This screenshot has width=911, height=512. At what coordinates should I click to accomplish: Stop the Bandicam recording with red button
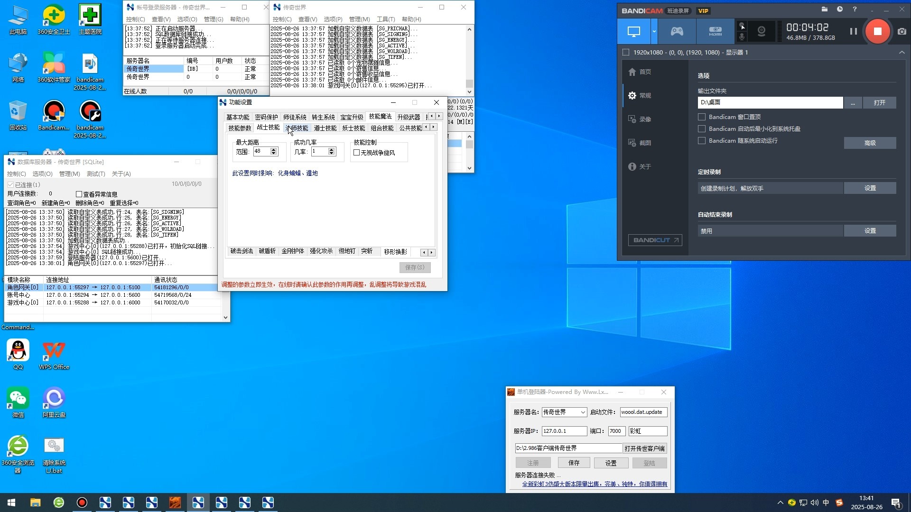coord(877,31)
